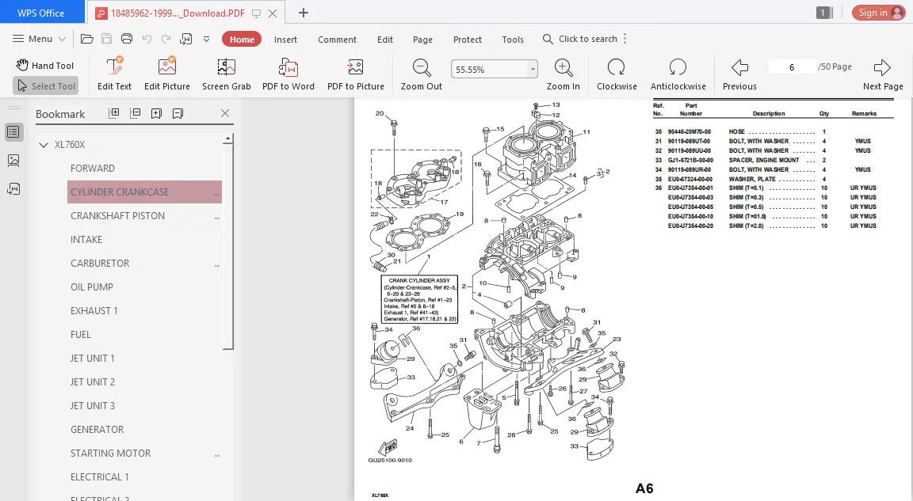Screen dimensions: 913x501
Task: Rotate page Clockwise
Action: tap(617, 74)
